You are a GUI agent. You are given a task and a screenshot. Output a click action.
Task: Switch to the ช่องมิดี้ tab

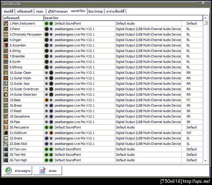(8, 11)
